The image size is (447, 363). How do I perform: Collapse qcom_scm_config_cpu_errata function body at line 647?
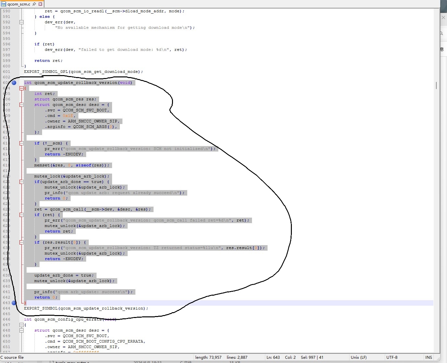(21, 325)
